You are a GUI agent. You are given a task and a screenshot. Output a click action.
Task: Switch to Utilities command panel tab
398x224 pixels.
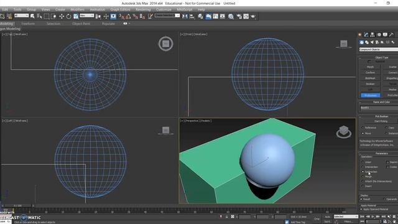tap(391, 35)
